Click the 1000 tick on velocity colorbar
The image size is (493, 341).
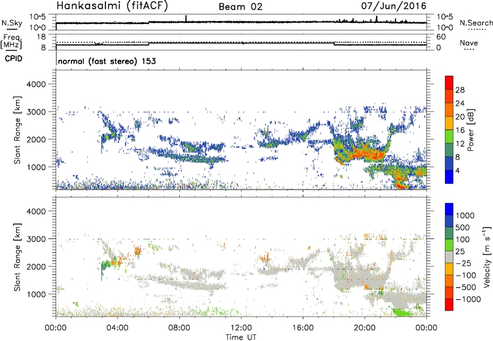[465, 215]
